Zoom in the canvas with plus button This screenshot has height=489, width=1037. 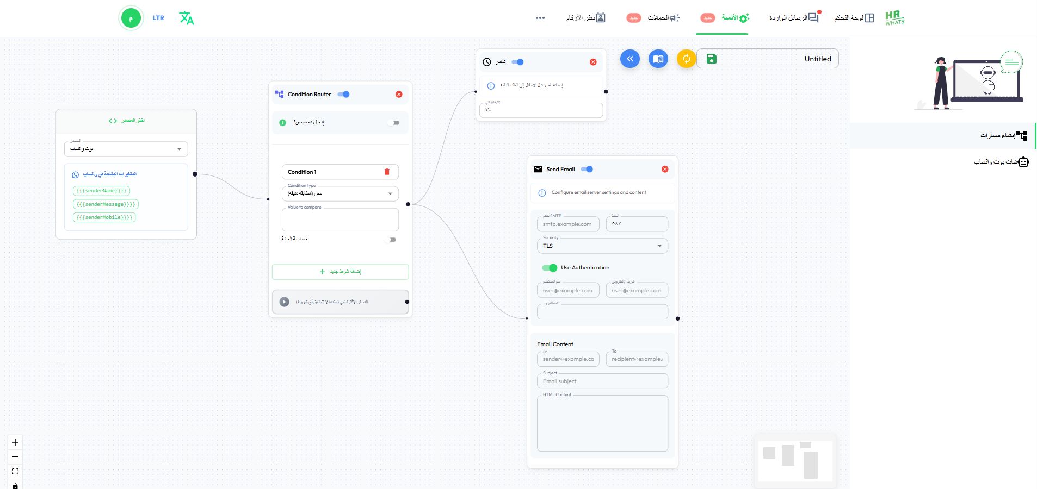(x=15, y=442)
